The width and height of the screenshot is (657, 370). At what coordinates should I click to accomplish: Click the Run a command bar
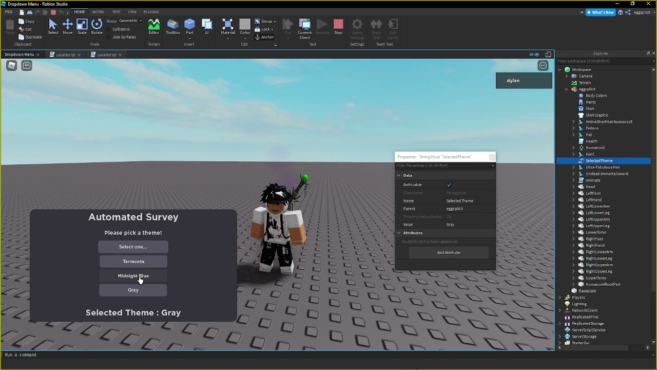328,355
